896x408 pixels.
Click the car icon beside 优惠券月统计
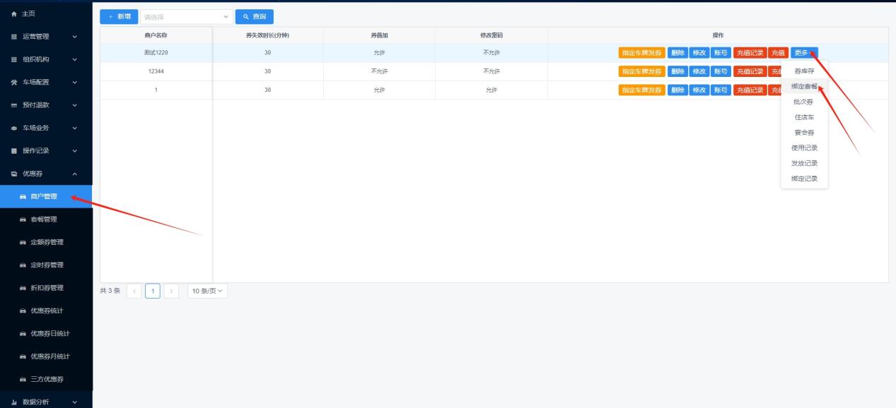coord(23,356)
